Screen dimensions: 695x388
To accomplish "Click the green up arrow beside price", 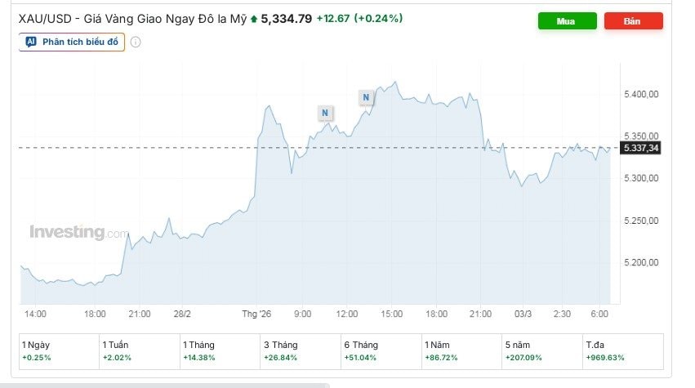I will click(x=254, y=19).
